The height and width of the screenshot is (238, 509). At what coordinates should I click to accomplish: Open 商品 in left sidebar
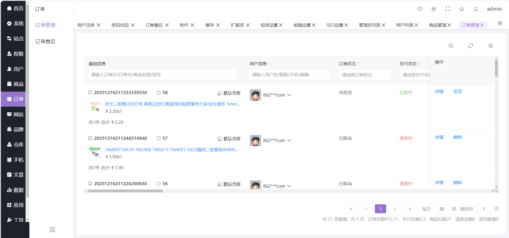tap(14, 84)
